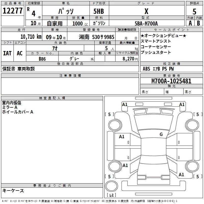The width and height of the screenshot is (204, 204).
Task: Select mileage 10,710 km
Action: click(31, 37)
